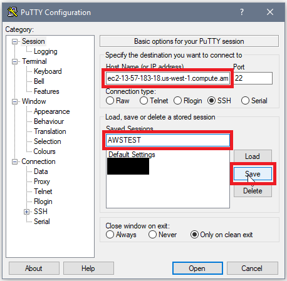Click the Cancel button

tap(252, 268)
